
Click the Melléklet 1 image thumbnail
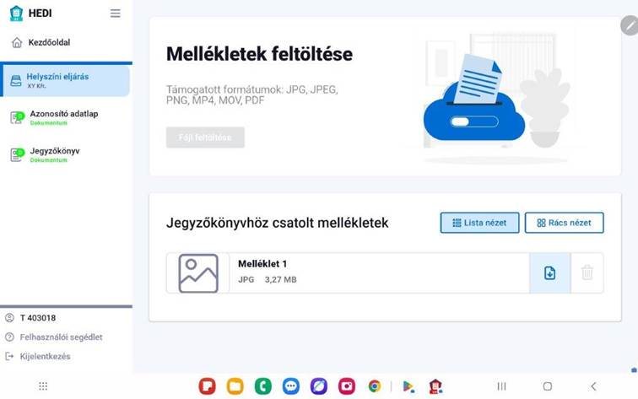coord(198,273)
